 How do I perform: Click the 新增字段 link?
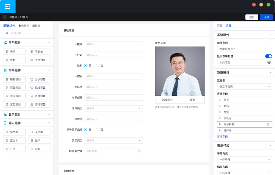222,136
